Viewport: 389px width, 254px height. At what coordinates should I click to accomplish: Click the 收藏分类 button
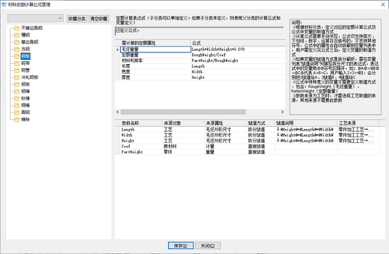click(76, 18)
